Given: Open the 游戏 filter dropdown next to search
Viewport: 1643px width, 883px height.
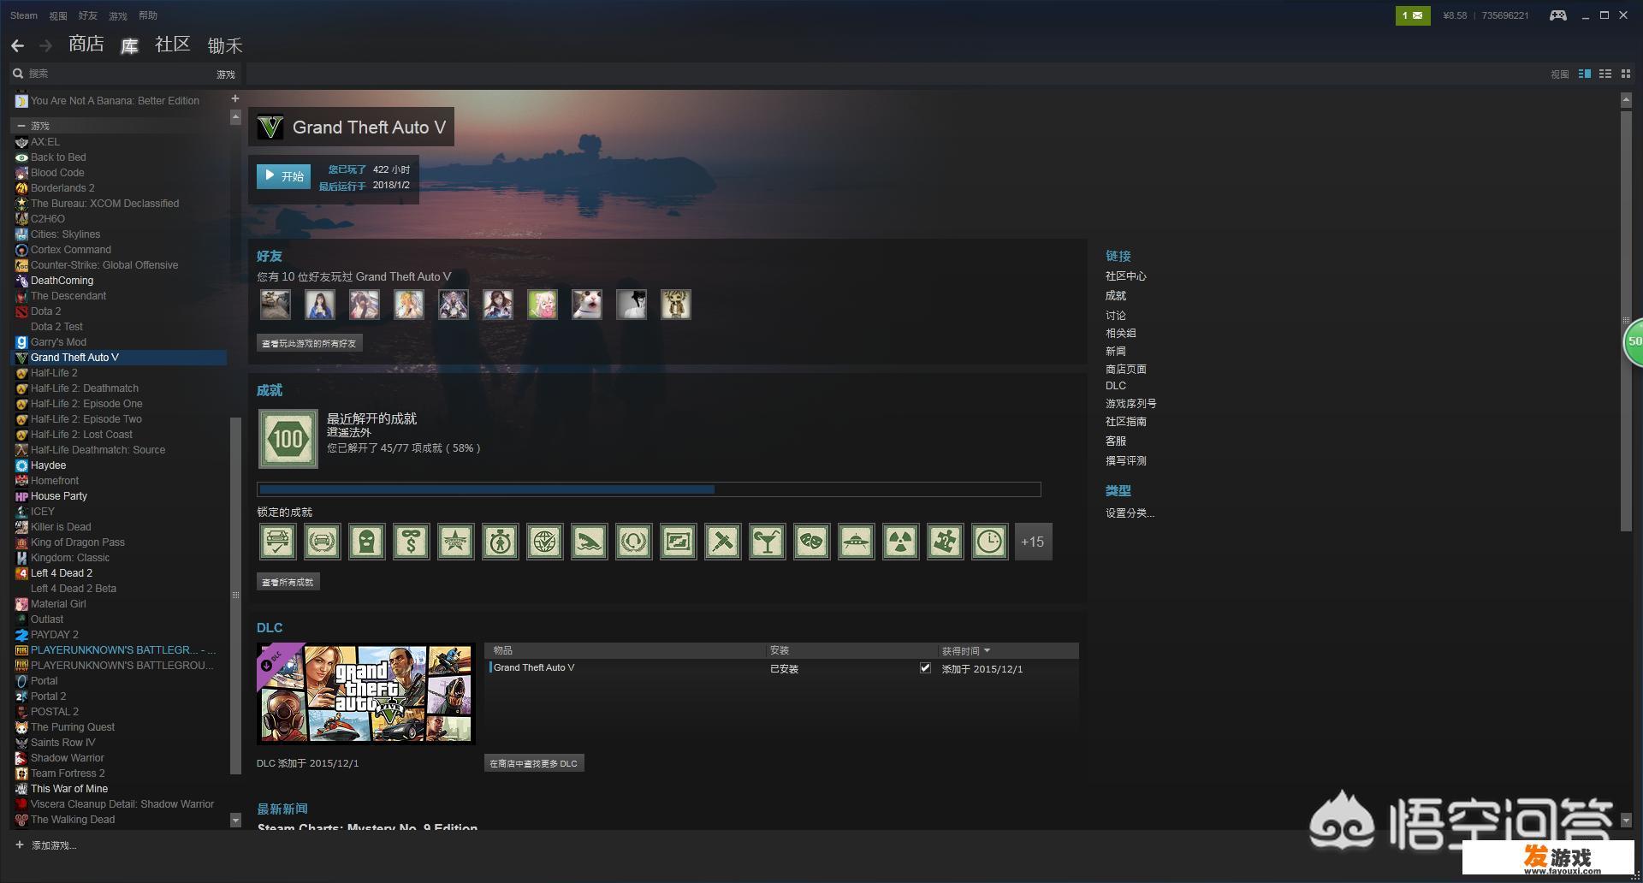Looking at the screenshot, I should point(226,74).
